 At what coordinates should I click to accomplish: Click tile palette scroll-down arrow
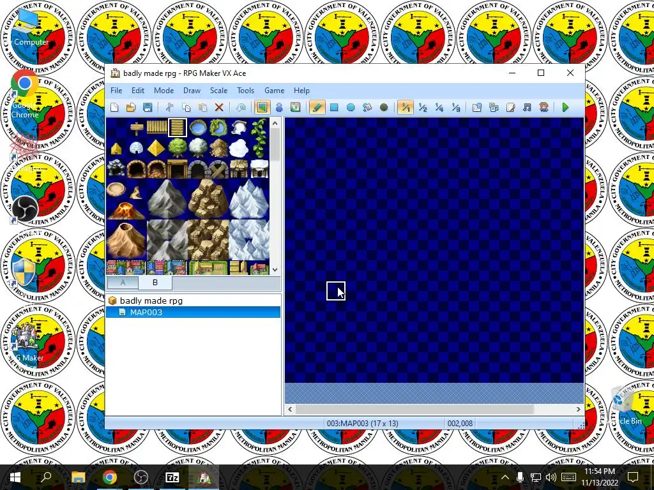point(275,270)
